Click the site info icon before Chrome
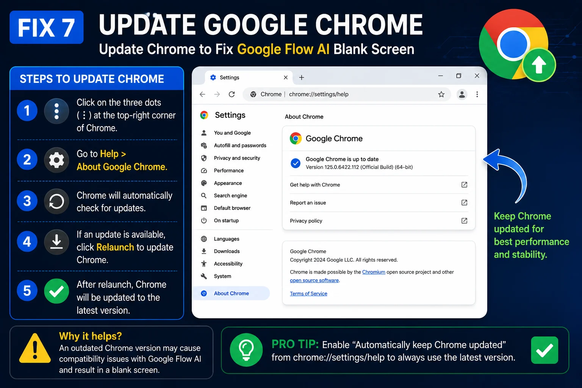This screenshot has height=388, width=582. pyautogui.click(x=253, y=94)
